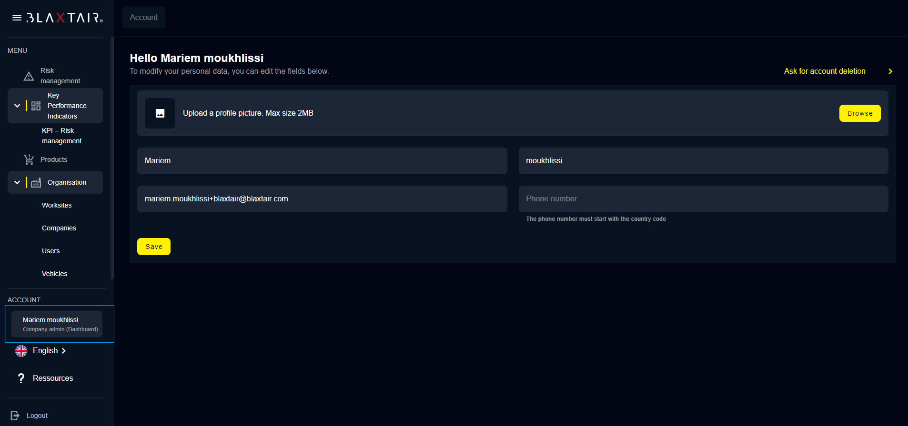Collapse the Organisation section chevron
This screenshot has height=426, width=908.
(17, 182)
